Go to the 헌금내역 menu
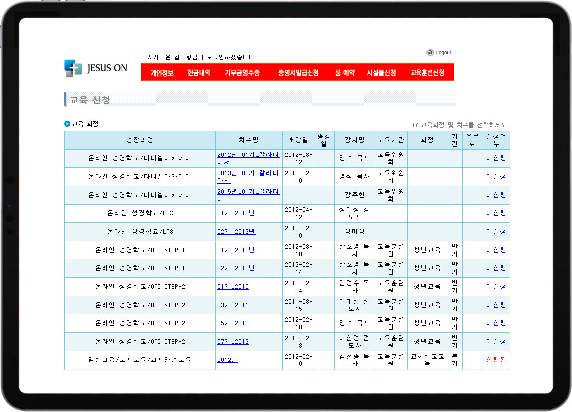The width and height of the screenshot is (572, 412). pyautogui.click(x=199, y=73)
